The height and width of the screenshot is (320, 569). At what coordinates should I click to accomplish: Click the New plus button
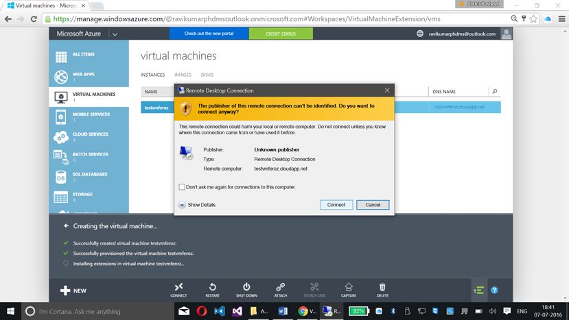click(x=73, y=291)
